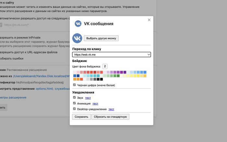Open the Переход по клику dropdown
Viewport: 227px width, 142px height.
112,55
